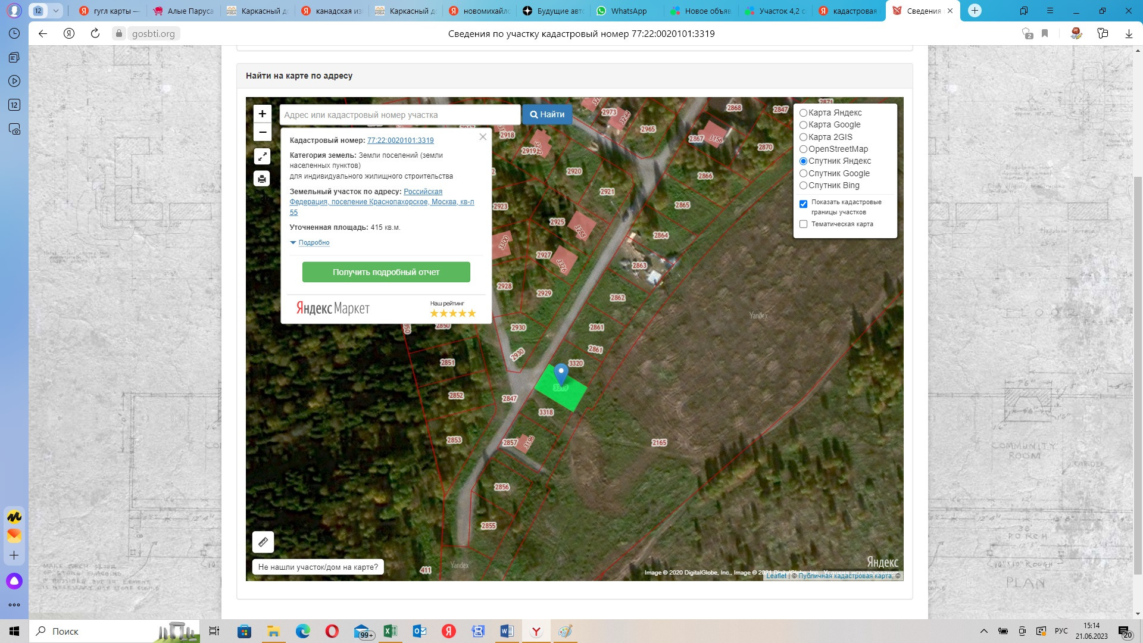Viewport: 1143px width, 643px height.
Task: Expand the Подробно details section
Action: pos(313,242)
